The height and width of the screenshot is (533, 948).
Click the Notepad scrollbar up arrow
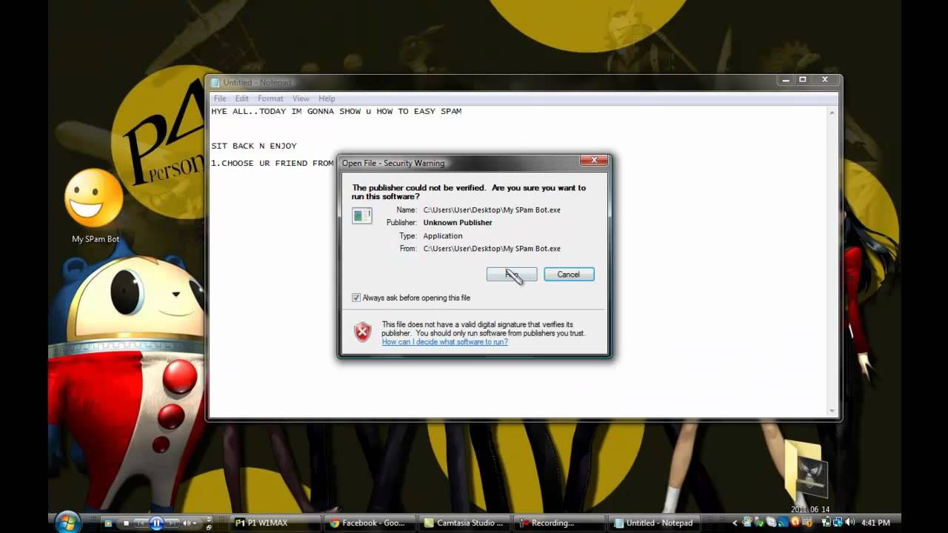(x=832, y=113)
